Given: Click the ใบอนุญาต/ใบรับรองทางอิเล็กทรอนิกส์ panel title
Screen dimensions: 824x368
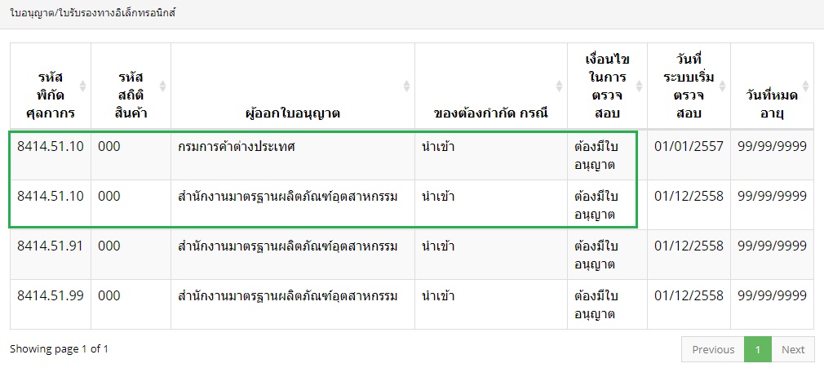Looking at the screenshot, I should click(x=93, y=14).
